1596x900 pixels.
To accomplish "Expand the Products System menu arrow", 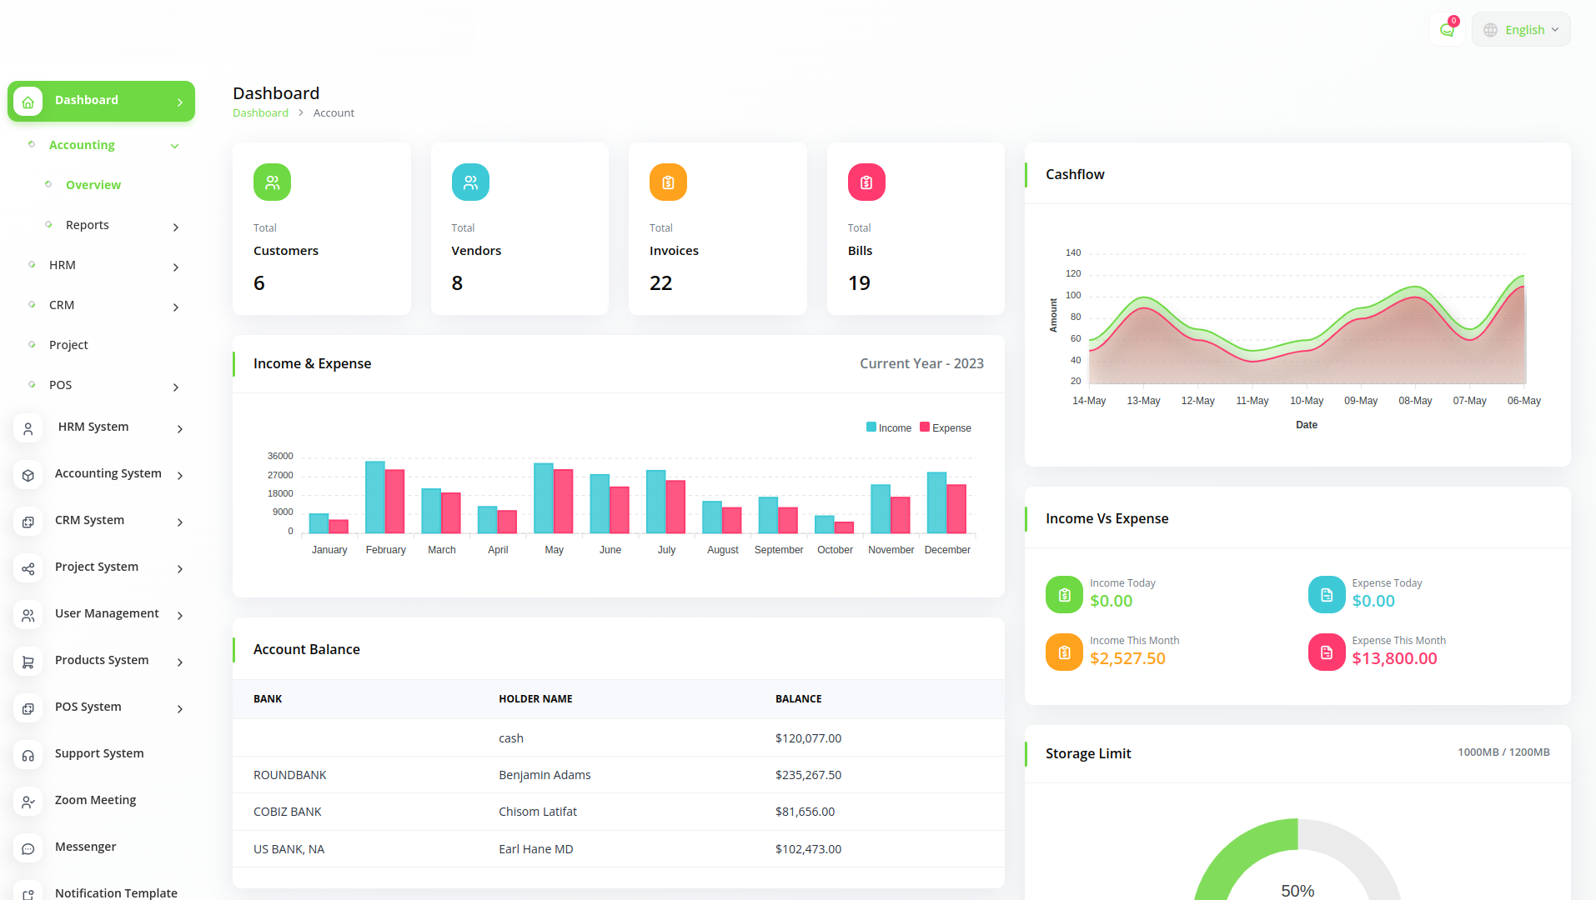I will point(180,662).
